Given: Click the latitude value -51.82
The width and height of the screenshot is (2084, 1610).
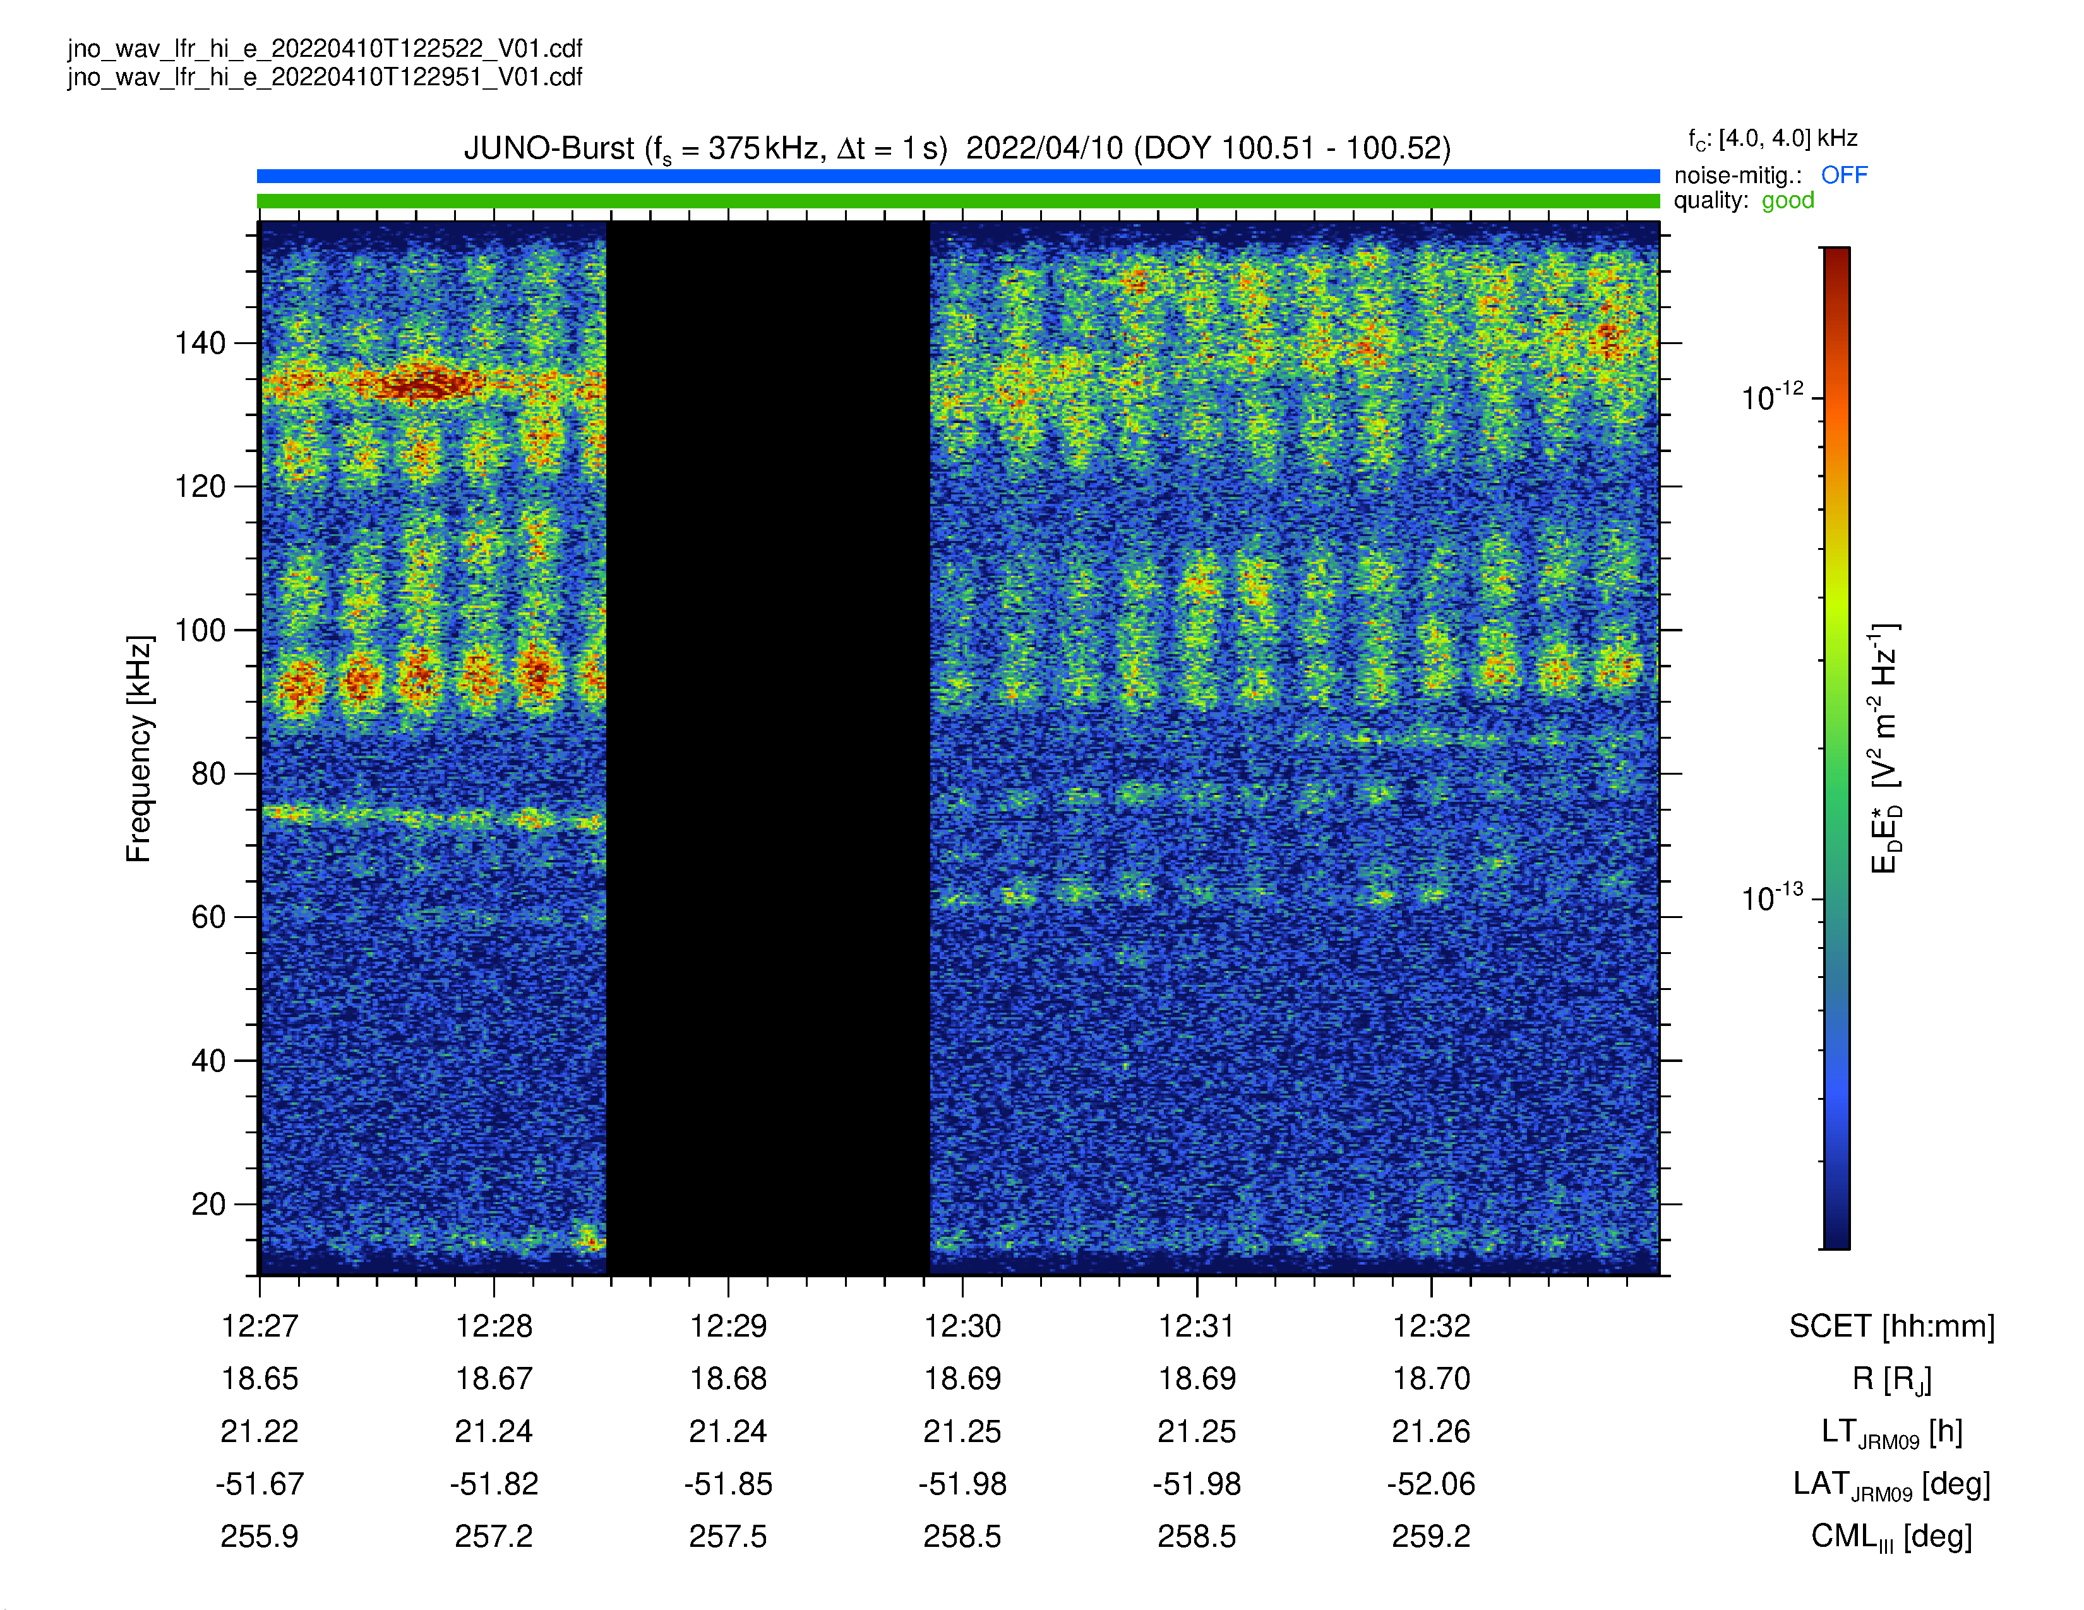Looking at the screenshot, I should pos(493,1484).
